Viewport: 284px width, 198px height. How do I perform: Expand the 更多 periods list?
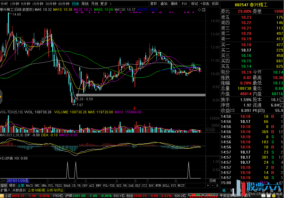tap(106, 4)
